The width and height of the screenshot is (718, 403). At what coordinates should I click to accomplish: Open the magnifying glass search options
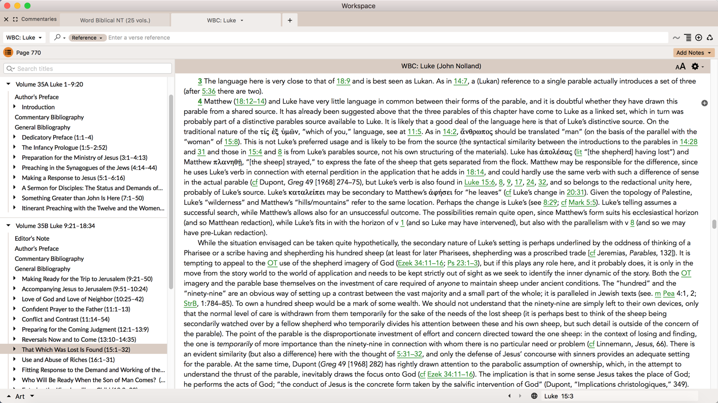tap(60, 37)
